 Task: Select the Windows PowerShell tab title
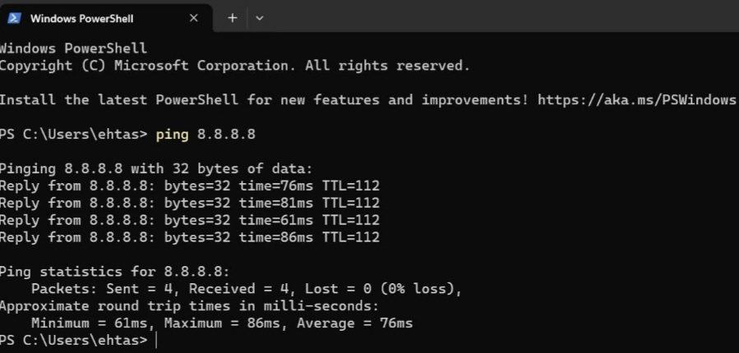tap(81, 18)
